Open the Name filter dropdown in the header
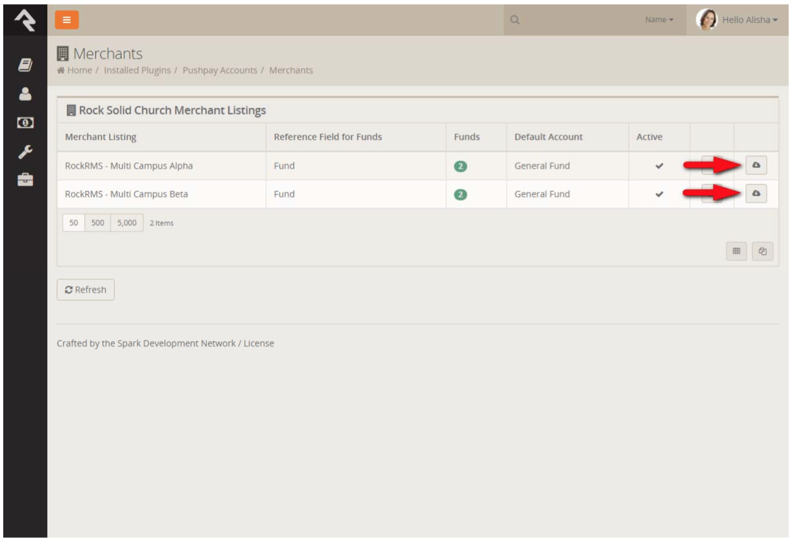The height and width of the screenshot is (542, 792). coord(659,20)
